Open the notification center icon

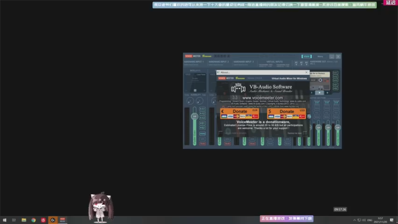coord(392,220)
